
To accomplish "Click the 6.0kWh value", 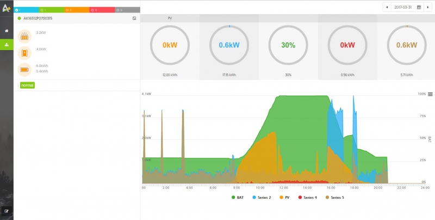I will pos(42,66).
